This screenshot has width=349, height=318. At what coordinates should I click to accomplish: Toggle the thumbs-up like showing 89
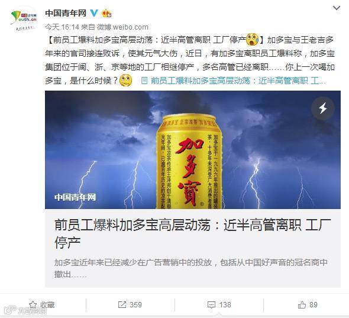pyautogui.click(x=308, y=305)
